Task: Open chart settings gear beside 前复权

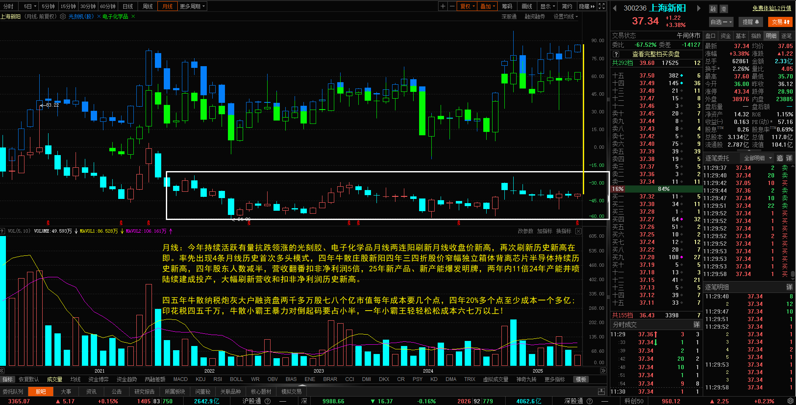Action: (x=63, y=16)
